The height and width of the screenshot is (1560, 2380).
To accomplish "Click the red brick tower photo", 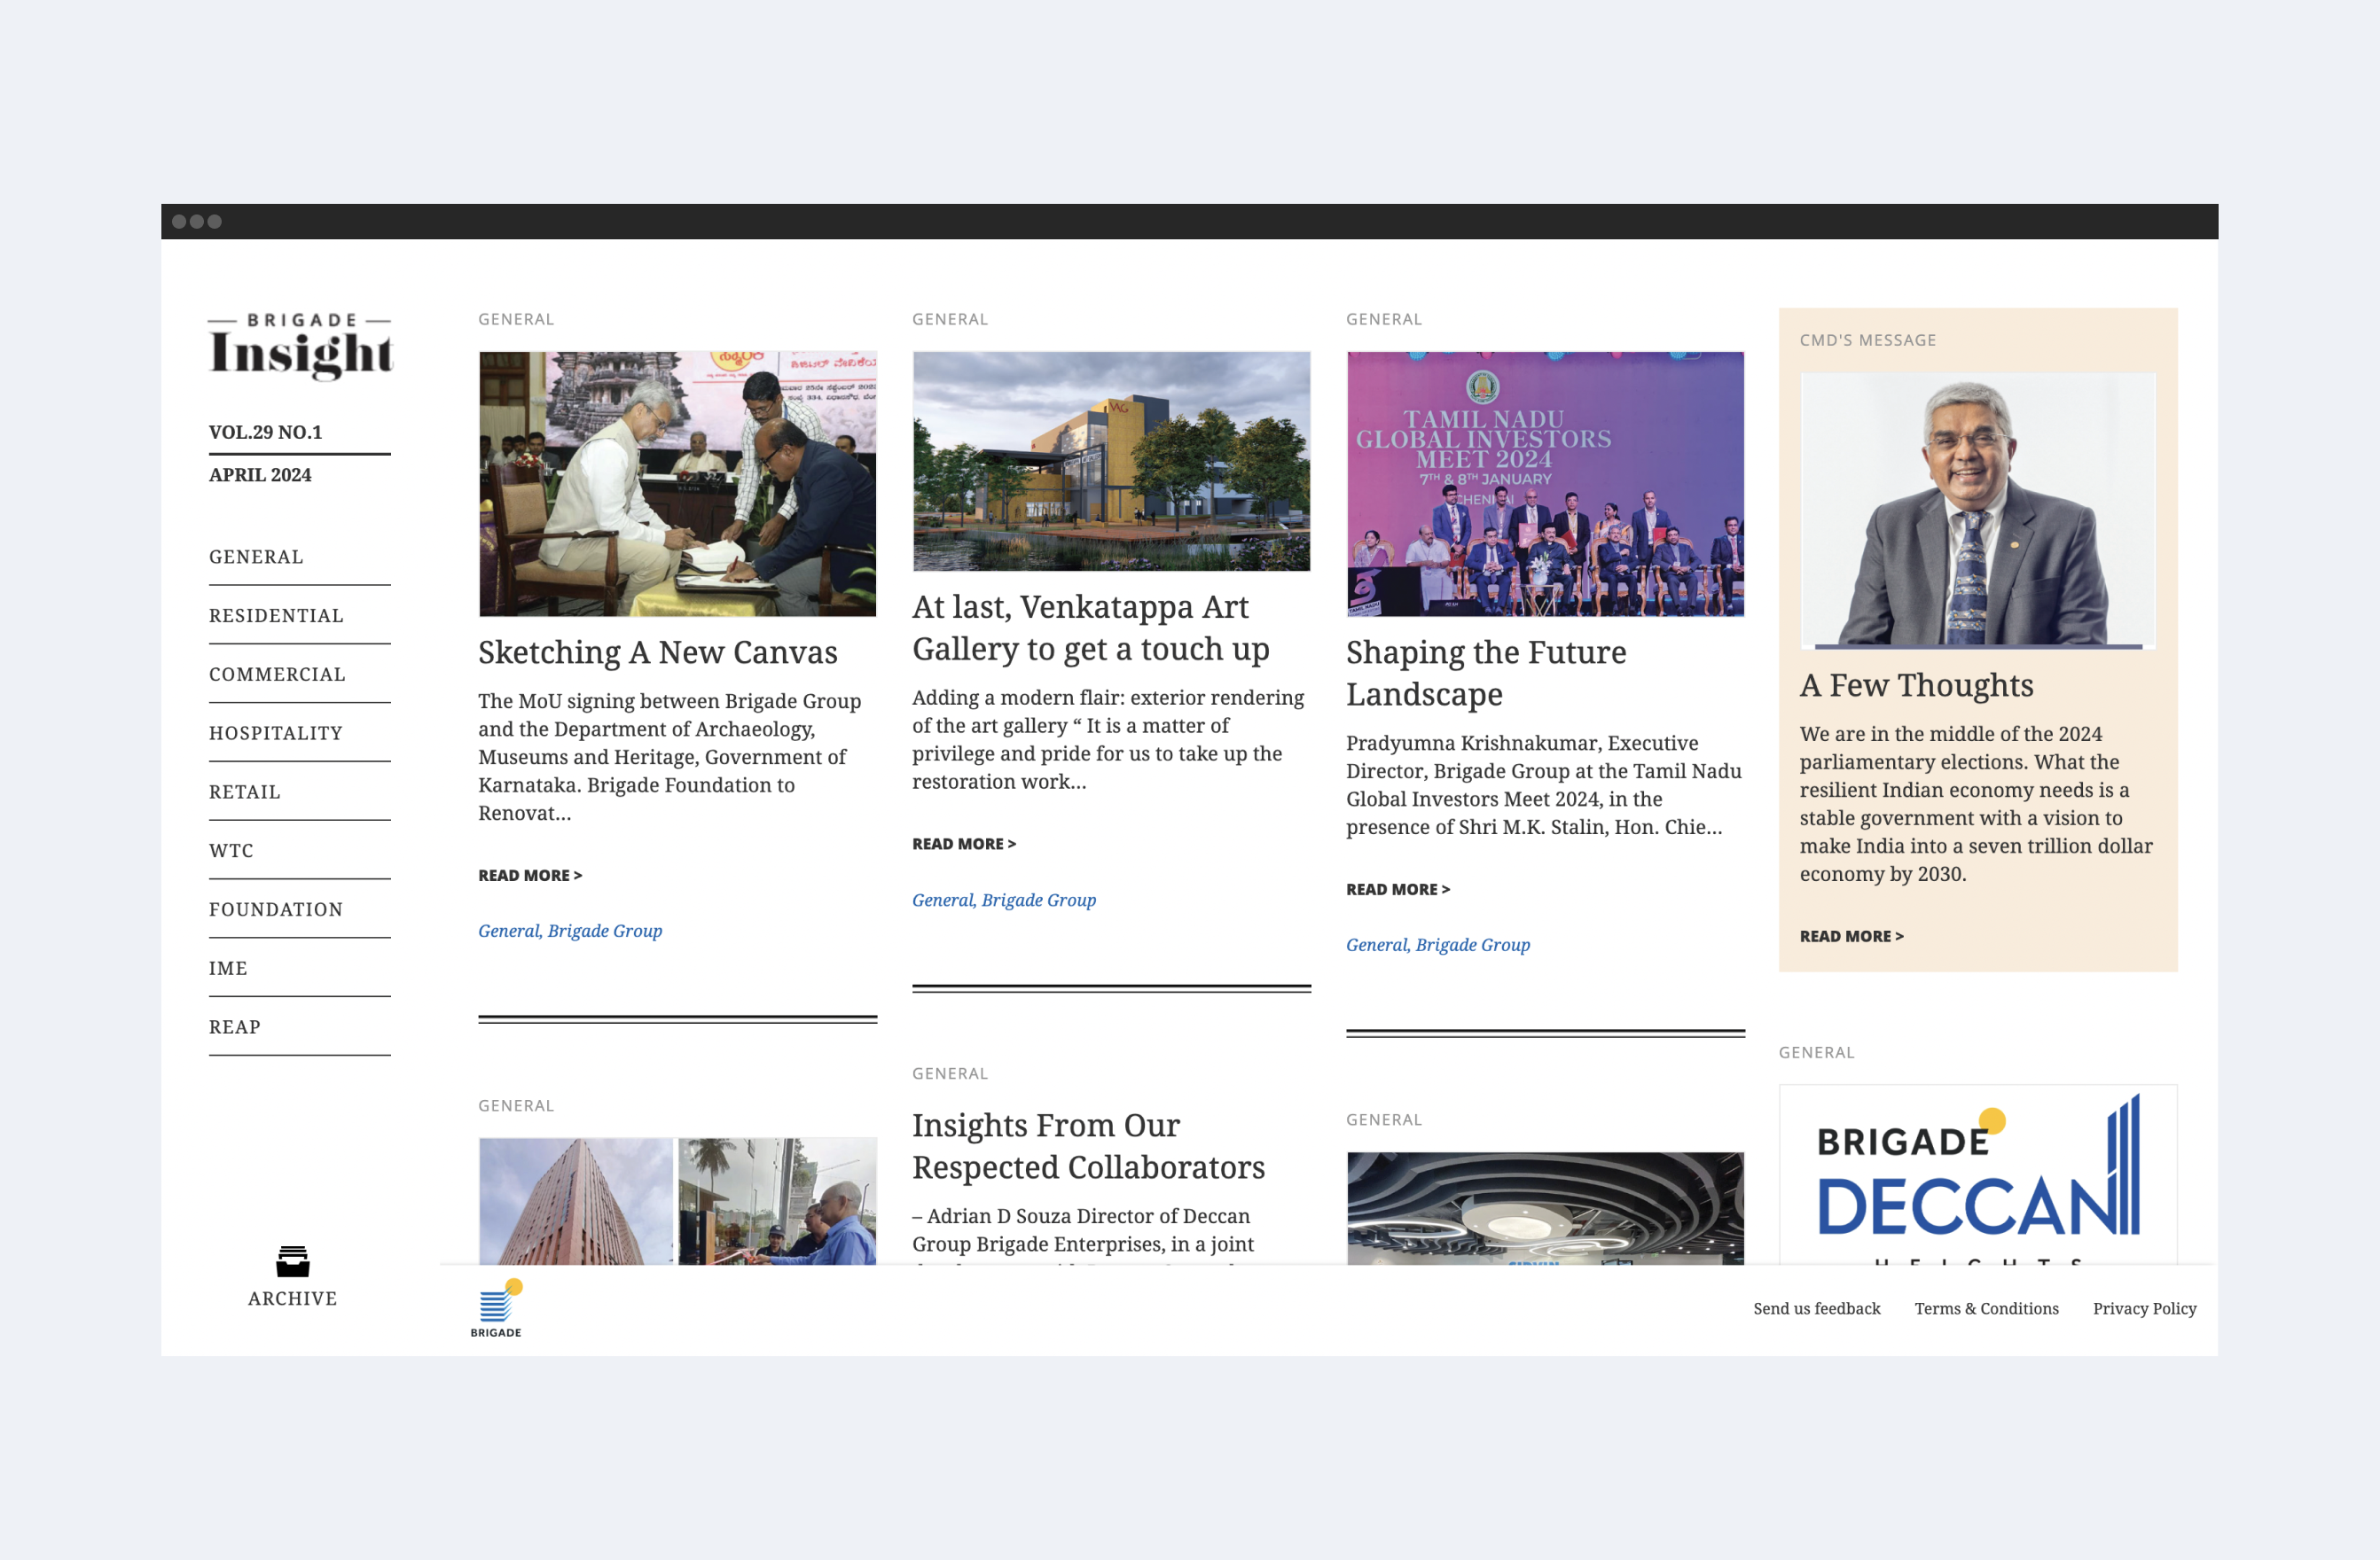I will point(576,1201).
